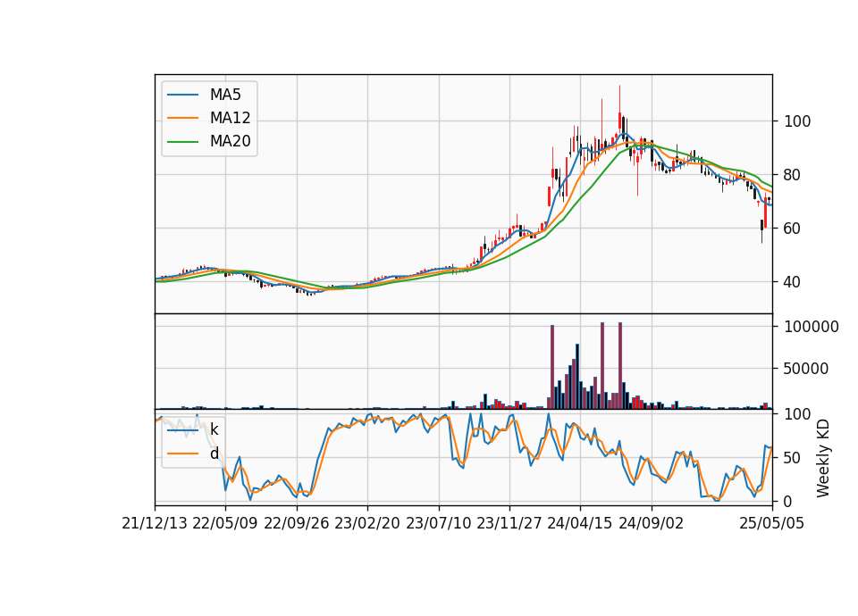
Task: Click the KD axis value 50
Action: coord(793,458)
